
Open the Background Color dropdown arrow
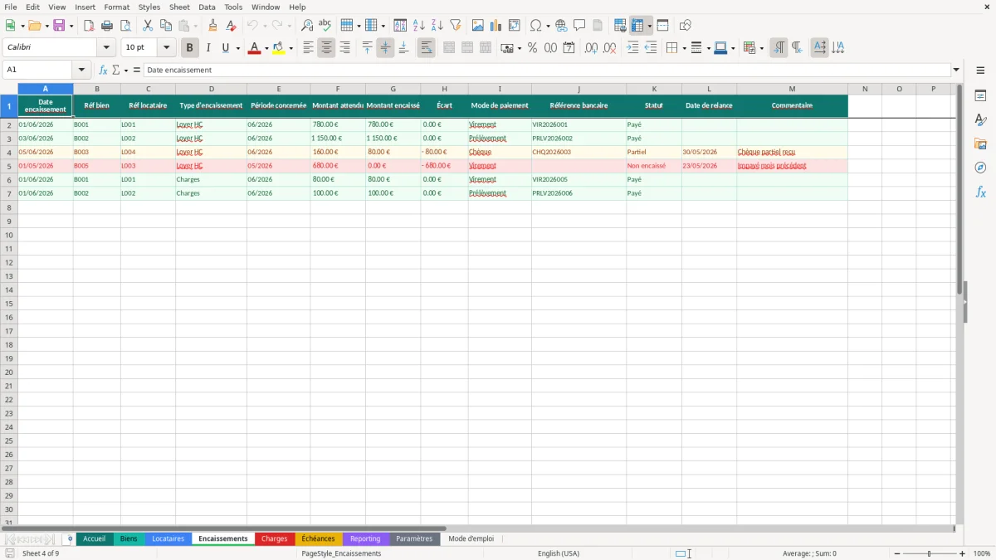pyautogui.click(x=290, y=48)
